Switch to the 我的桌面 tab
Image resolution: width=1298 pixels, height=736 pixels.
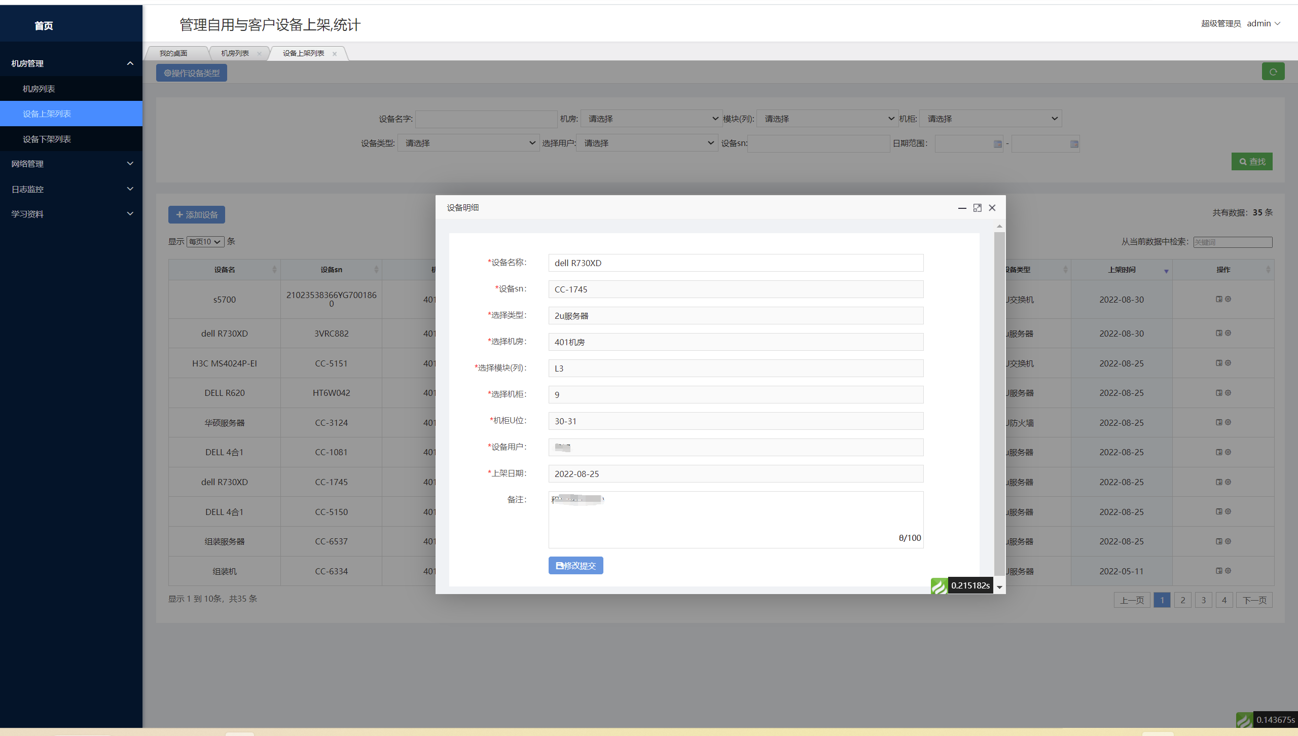pyautogui.click(x=173, y=53)
